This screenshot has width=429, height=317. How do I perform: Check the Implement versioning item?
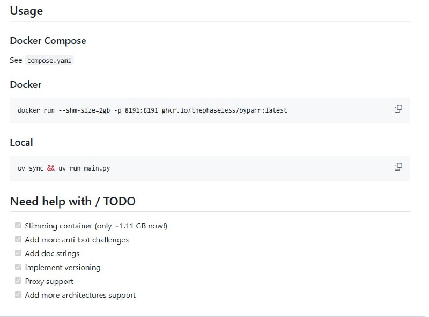[18, 267]
